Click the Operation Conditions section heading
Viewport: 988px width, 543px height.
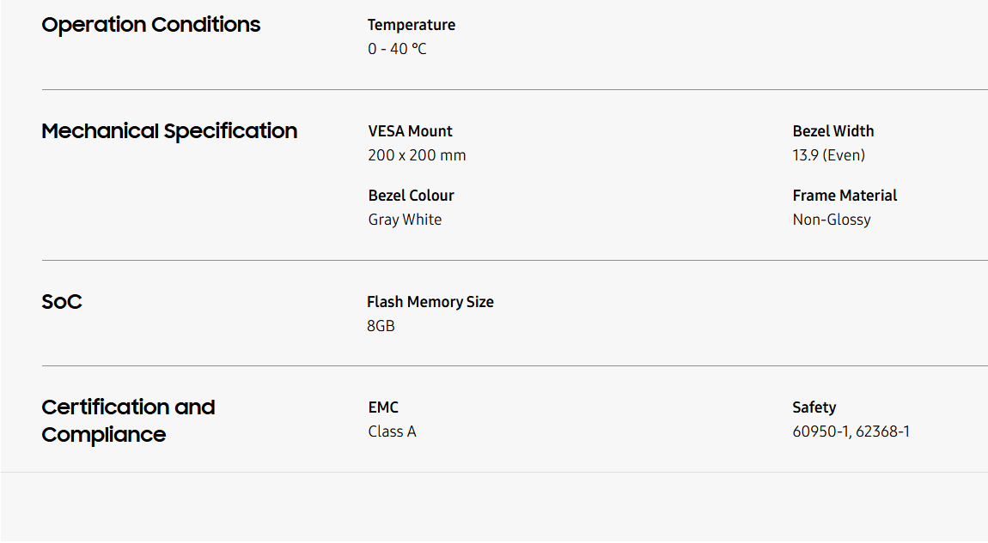coord(151,25)
